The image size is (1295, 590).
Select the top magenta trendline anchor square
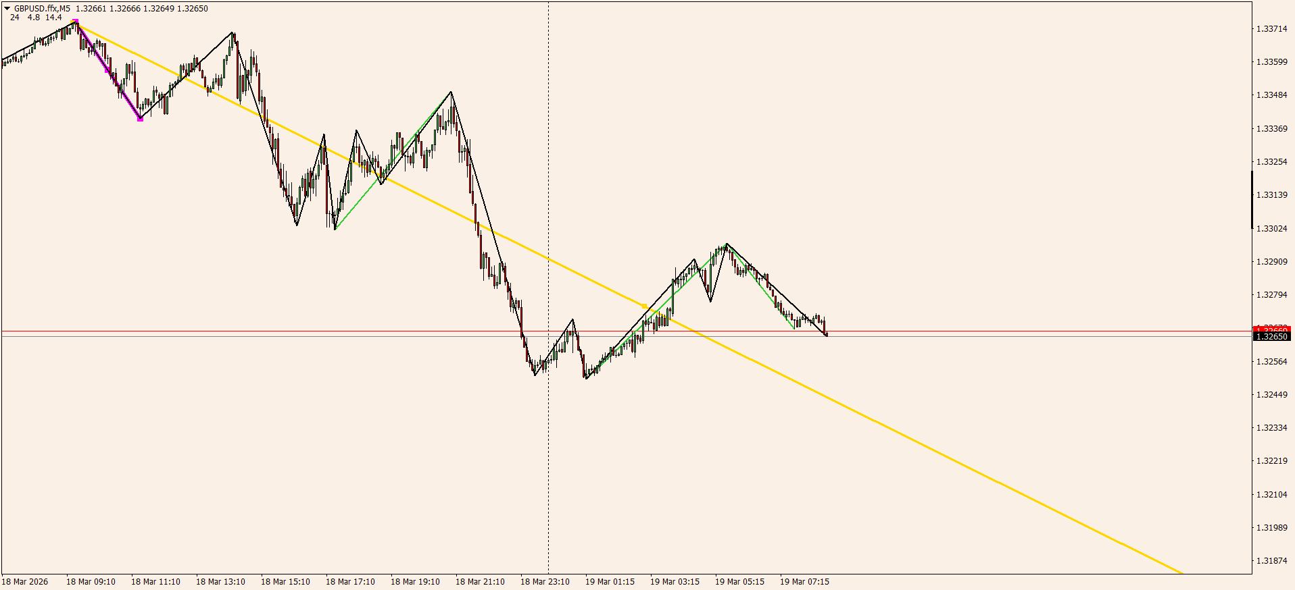coord(76,22)
